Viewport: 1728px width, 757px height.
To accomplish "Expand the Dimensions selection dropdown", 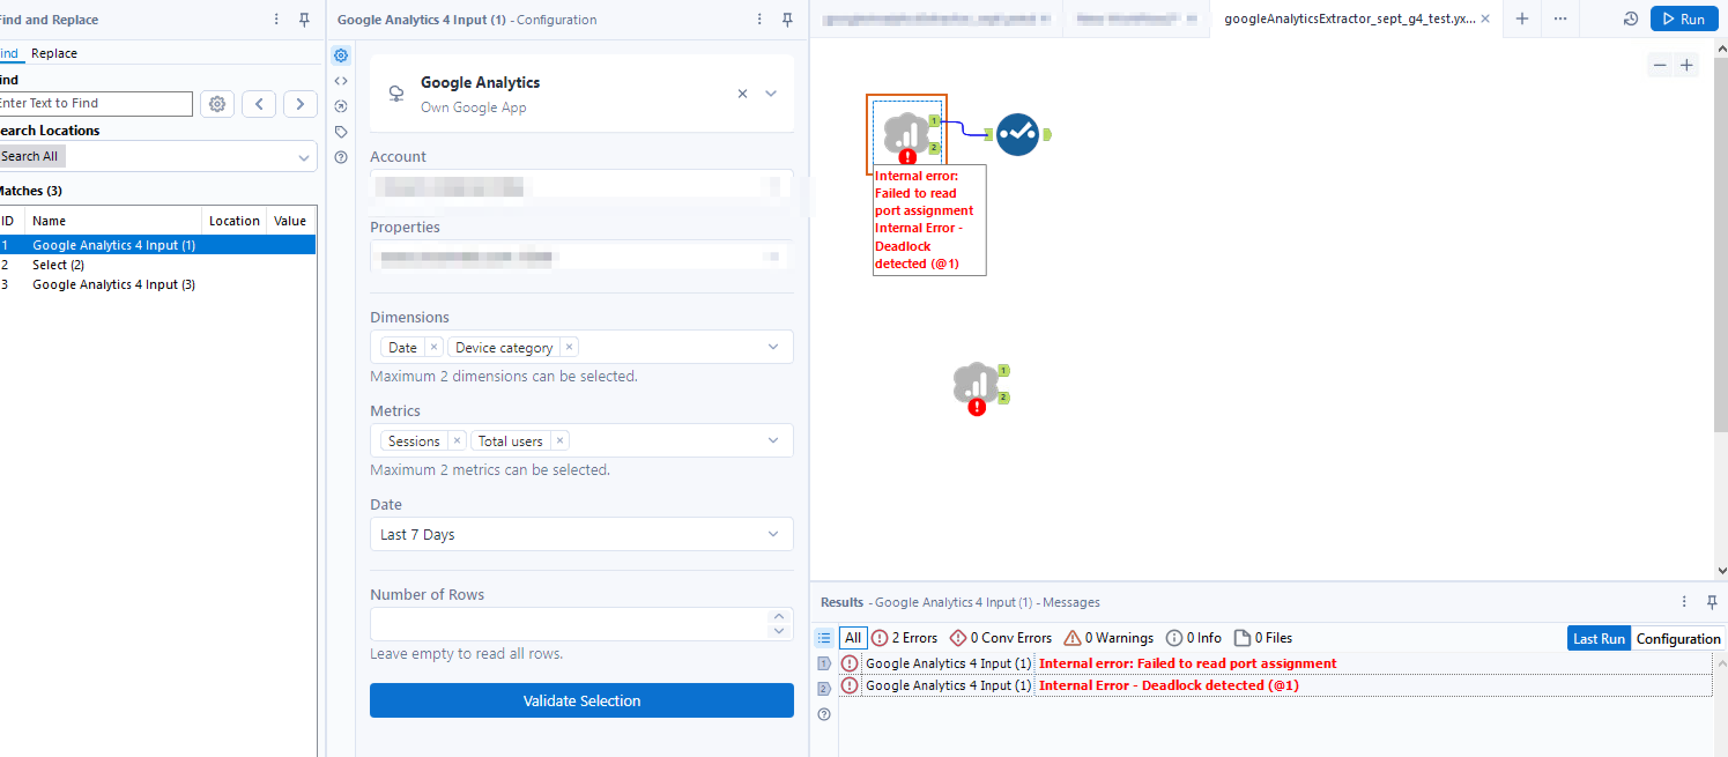I will (x=773, y=347).
